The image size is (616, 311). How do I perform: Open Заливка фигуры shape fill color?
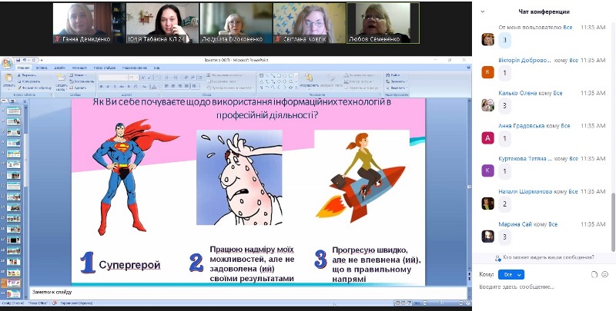[358, 74]
